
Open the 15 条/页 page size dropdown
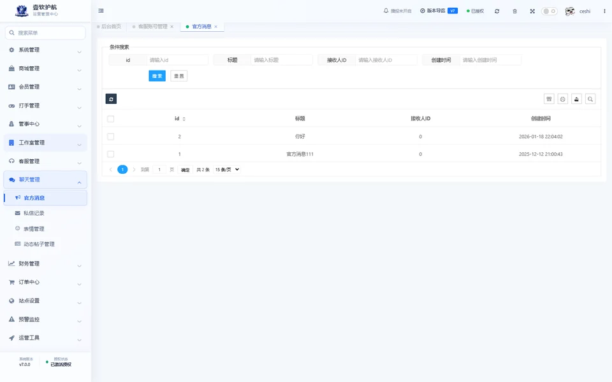click(227, 169)
